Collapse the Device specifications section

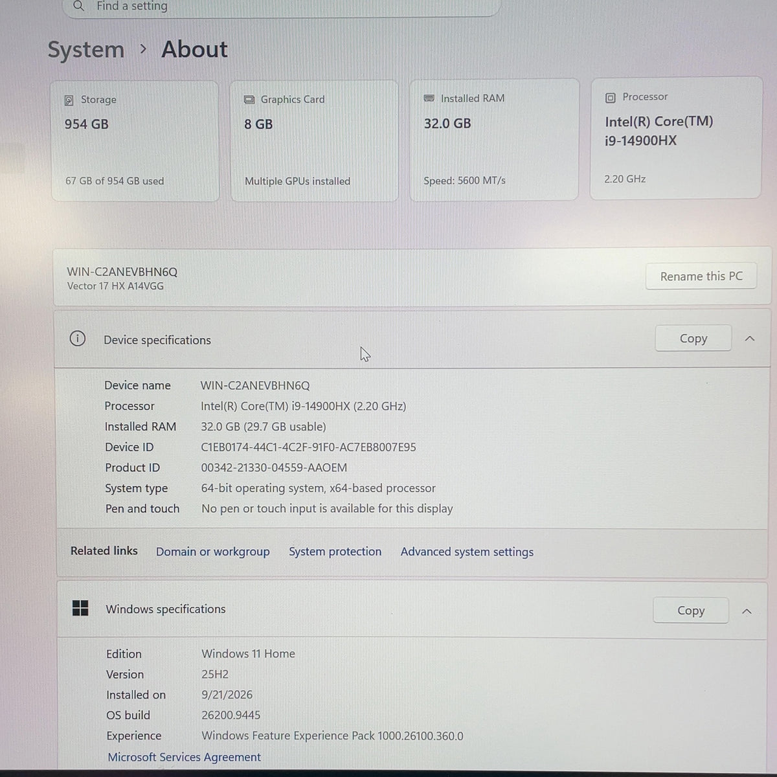point(750,339)
